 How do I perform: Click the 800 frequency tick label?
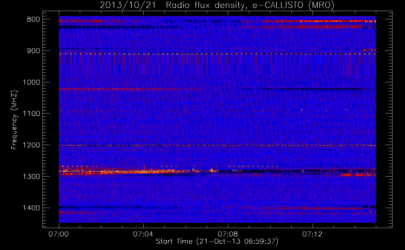pyautogui.click(x=34, y=19)
